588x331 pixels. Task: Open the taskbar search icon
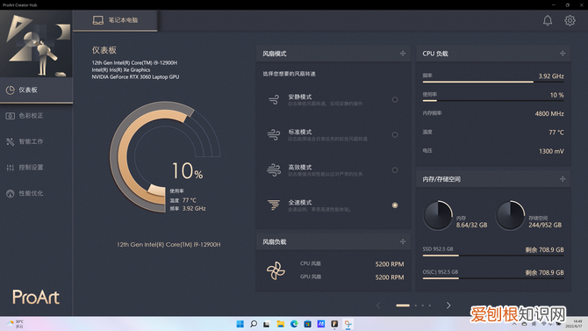point(254,324)
